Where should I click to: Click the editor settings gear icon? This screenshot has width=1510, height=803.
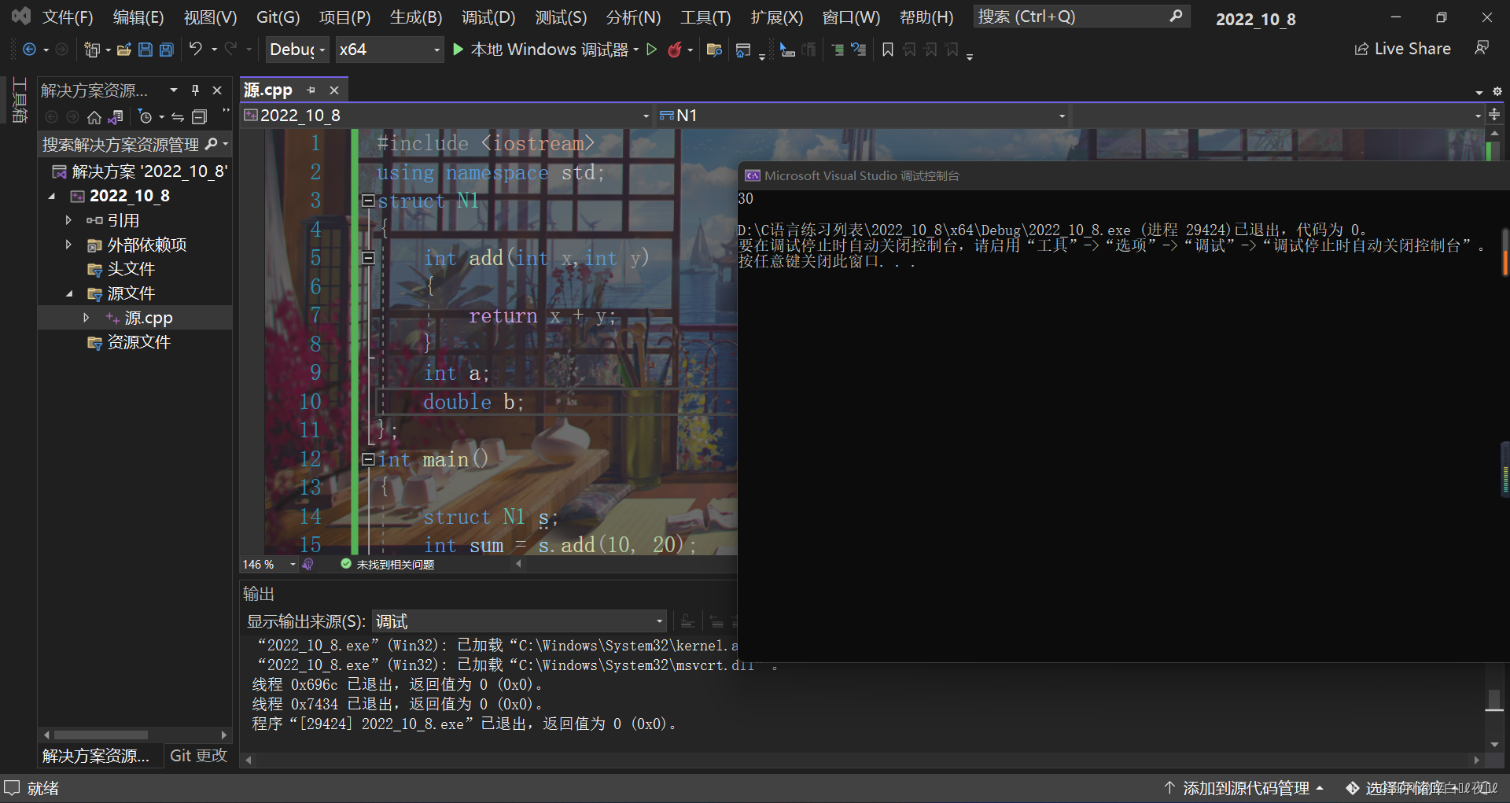1497,91
